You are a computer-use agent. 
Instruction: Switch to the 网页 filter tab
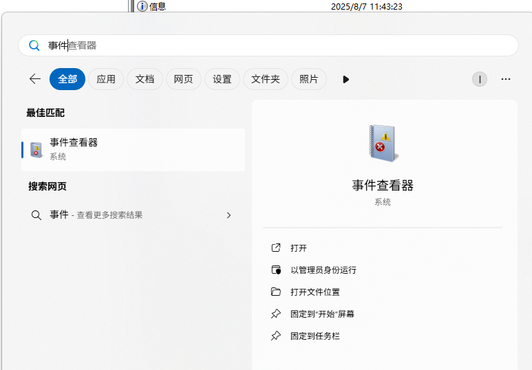point(184,79)
